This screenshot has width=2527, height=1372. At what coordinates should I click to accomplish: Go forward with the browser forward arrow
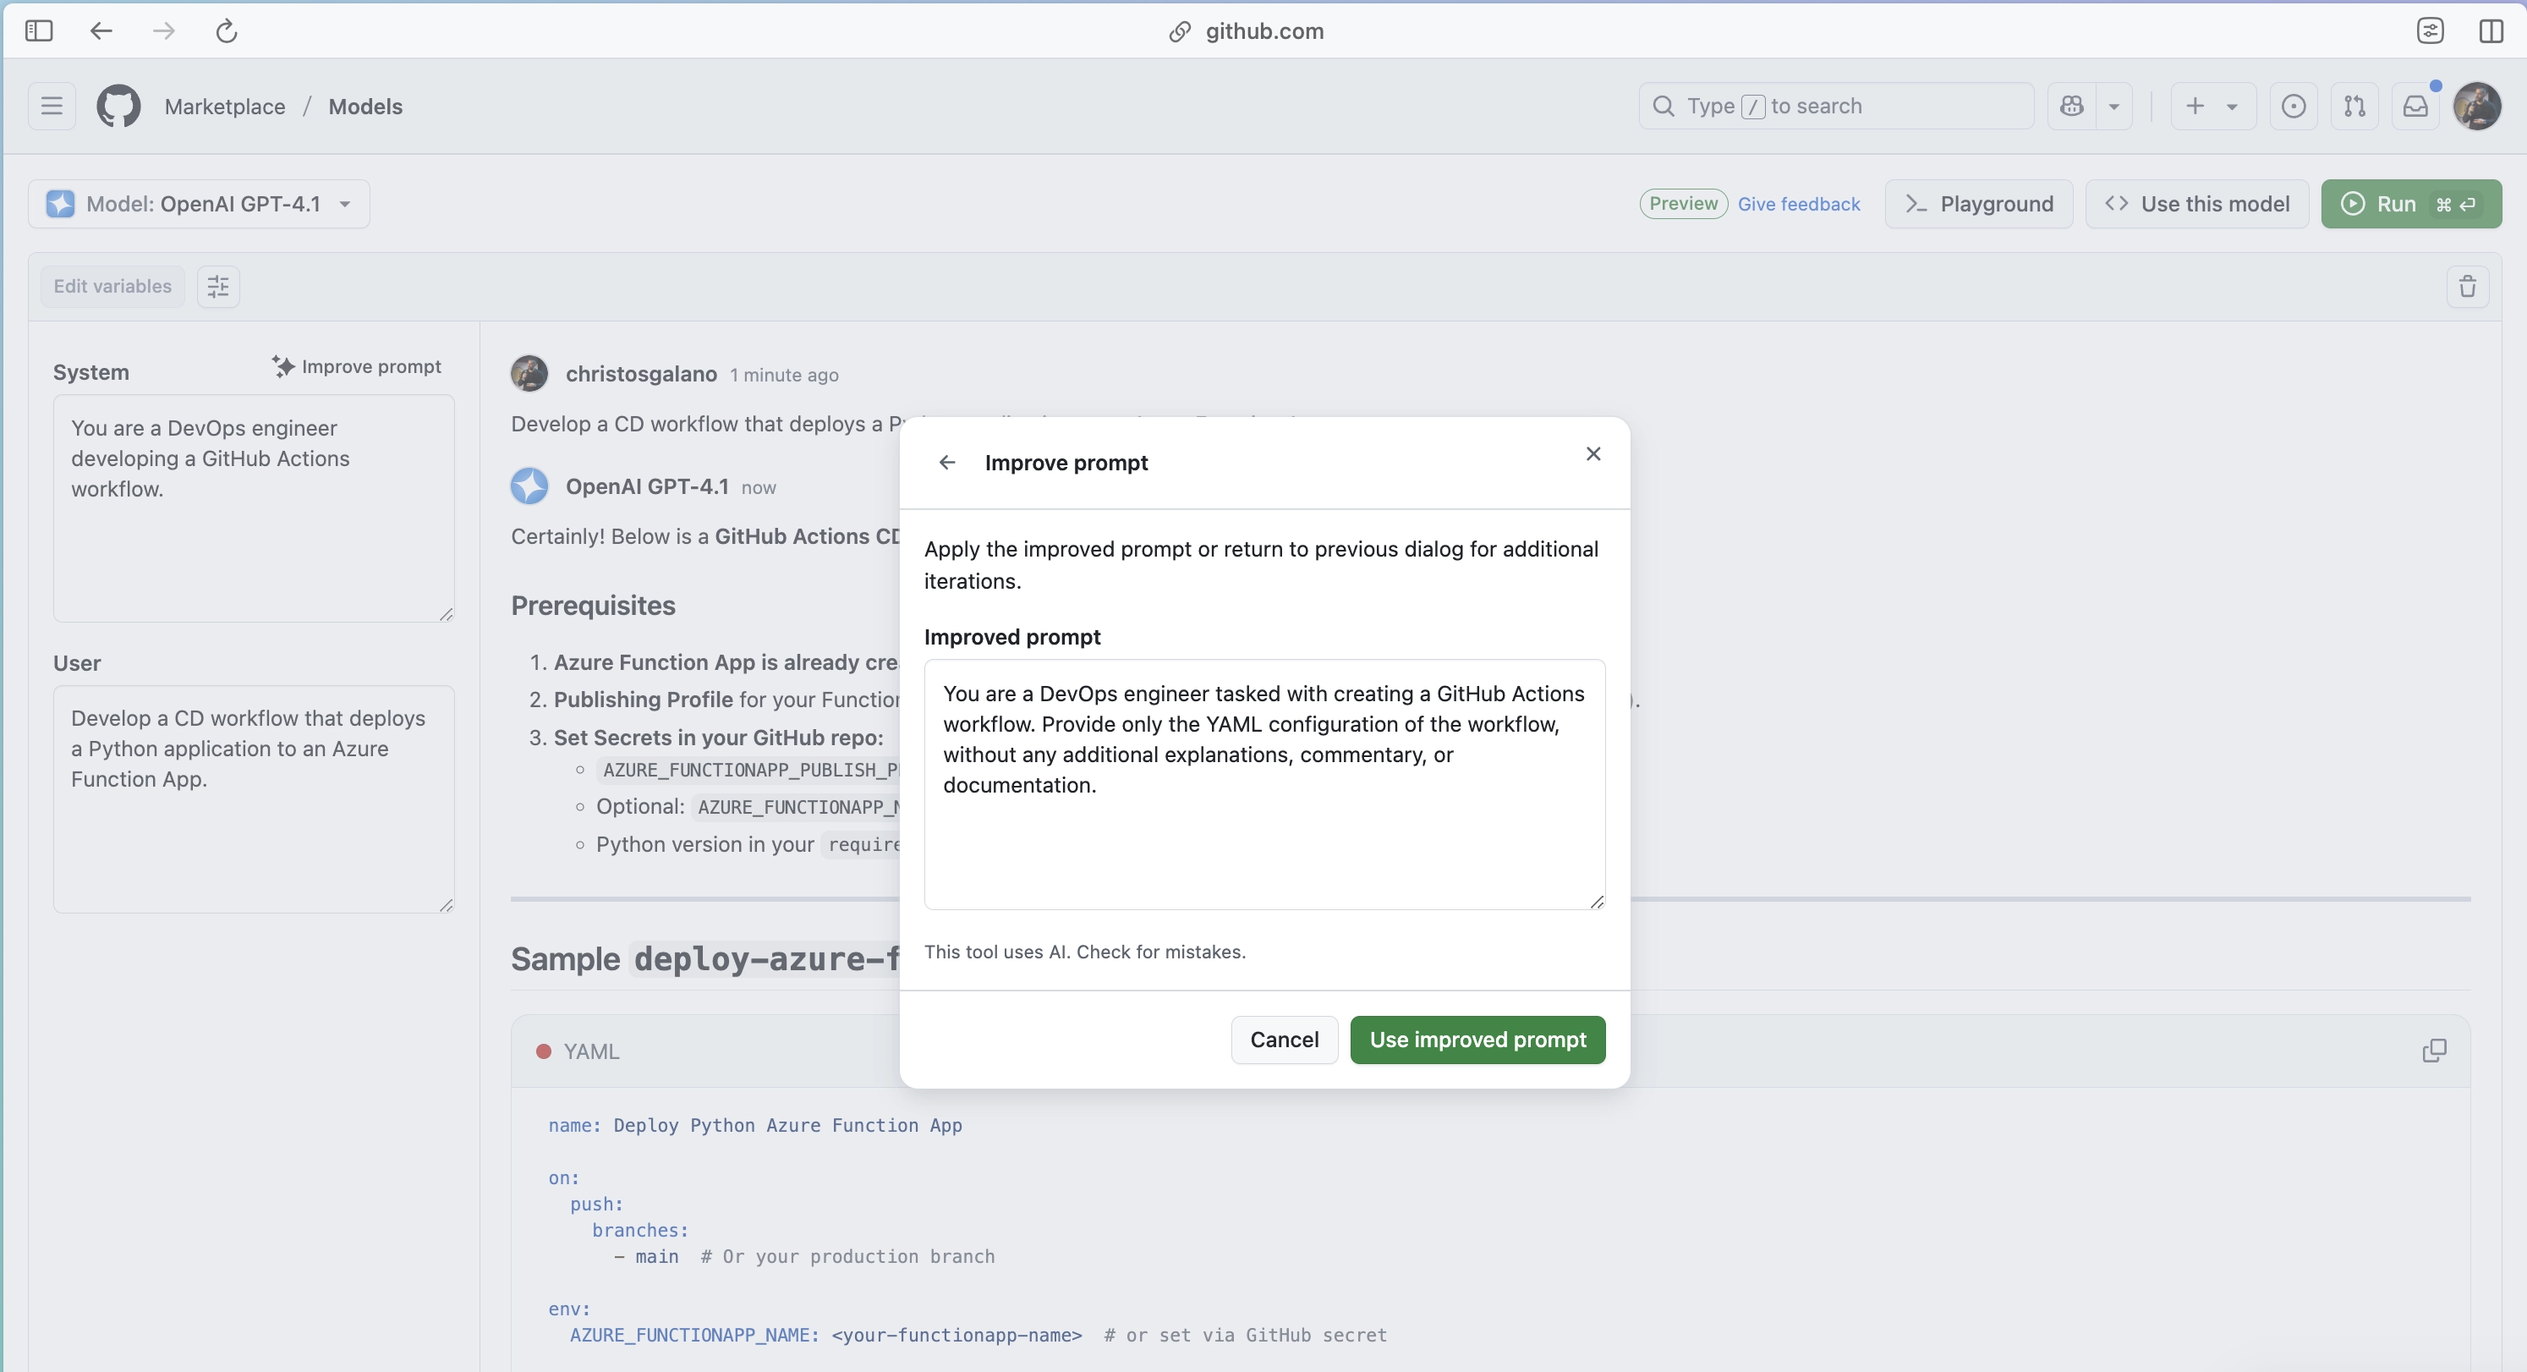point(164,30)
